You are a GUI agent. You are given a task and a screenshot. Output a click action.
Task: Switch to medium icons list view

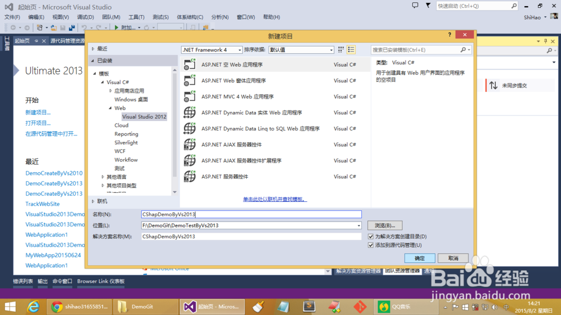(x=351, y=50)
